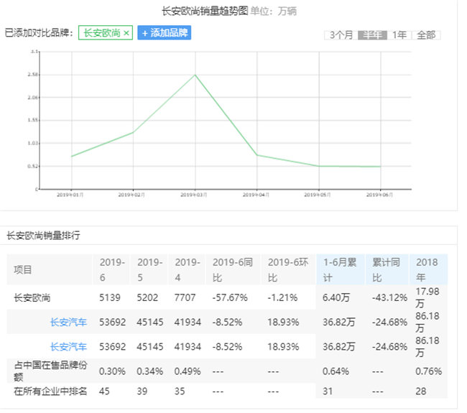467x413 pixels.
Task: Click rank cell 28
Action: click(421, 391)
